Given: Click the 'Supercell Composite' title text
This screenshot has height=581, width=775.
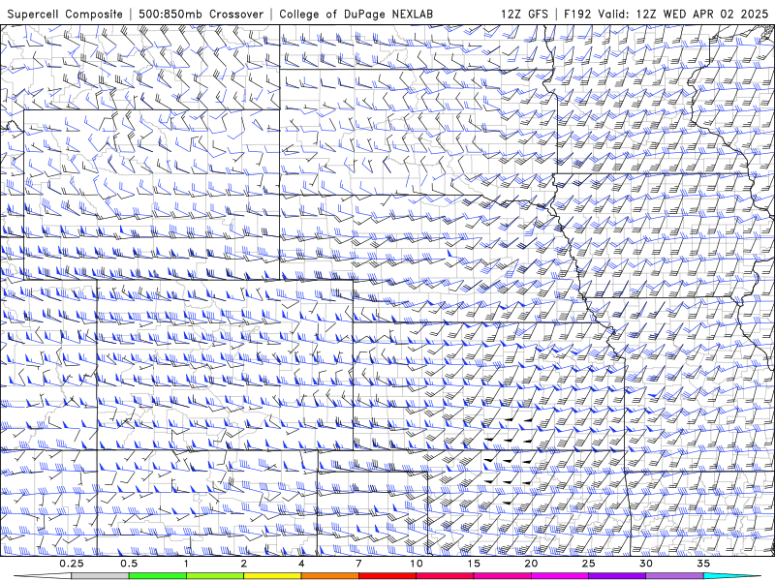Looking at the screenshot, I should pyautogui.click(x=65, y=14).
